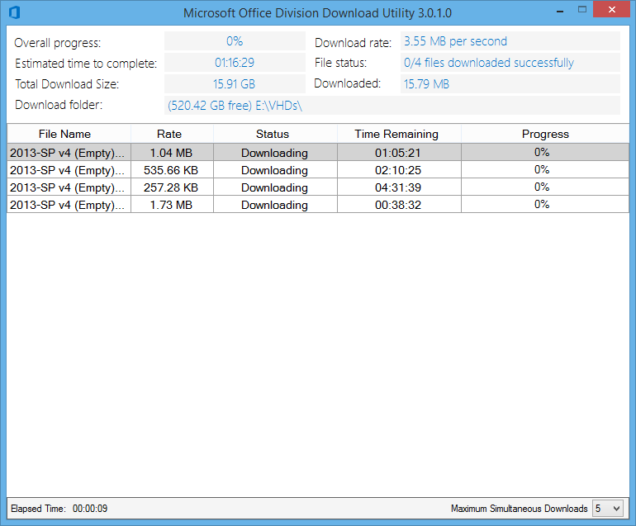Click the Downloaded value 15.79 MB
The height and width of the screenshot is (526, 636).
[x=426, y=84]
